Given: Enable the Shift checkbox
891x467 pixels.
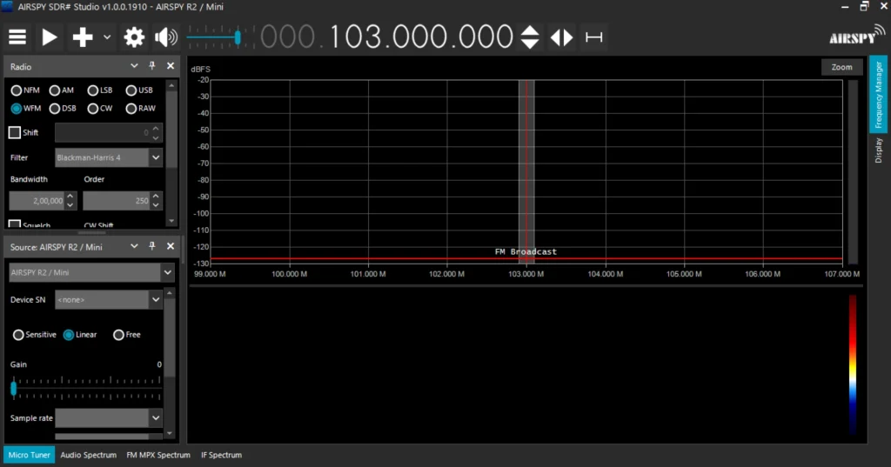Looking at the screenshot, I should (x=15, y=132).
